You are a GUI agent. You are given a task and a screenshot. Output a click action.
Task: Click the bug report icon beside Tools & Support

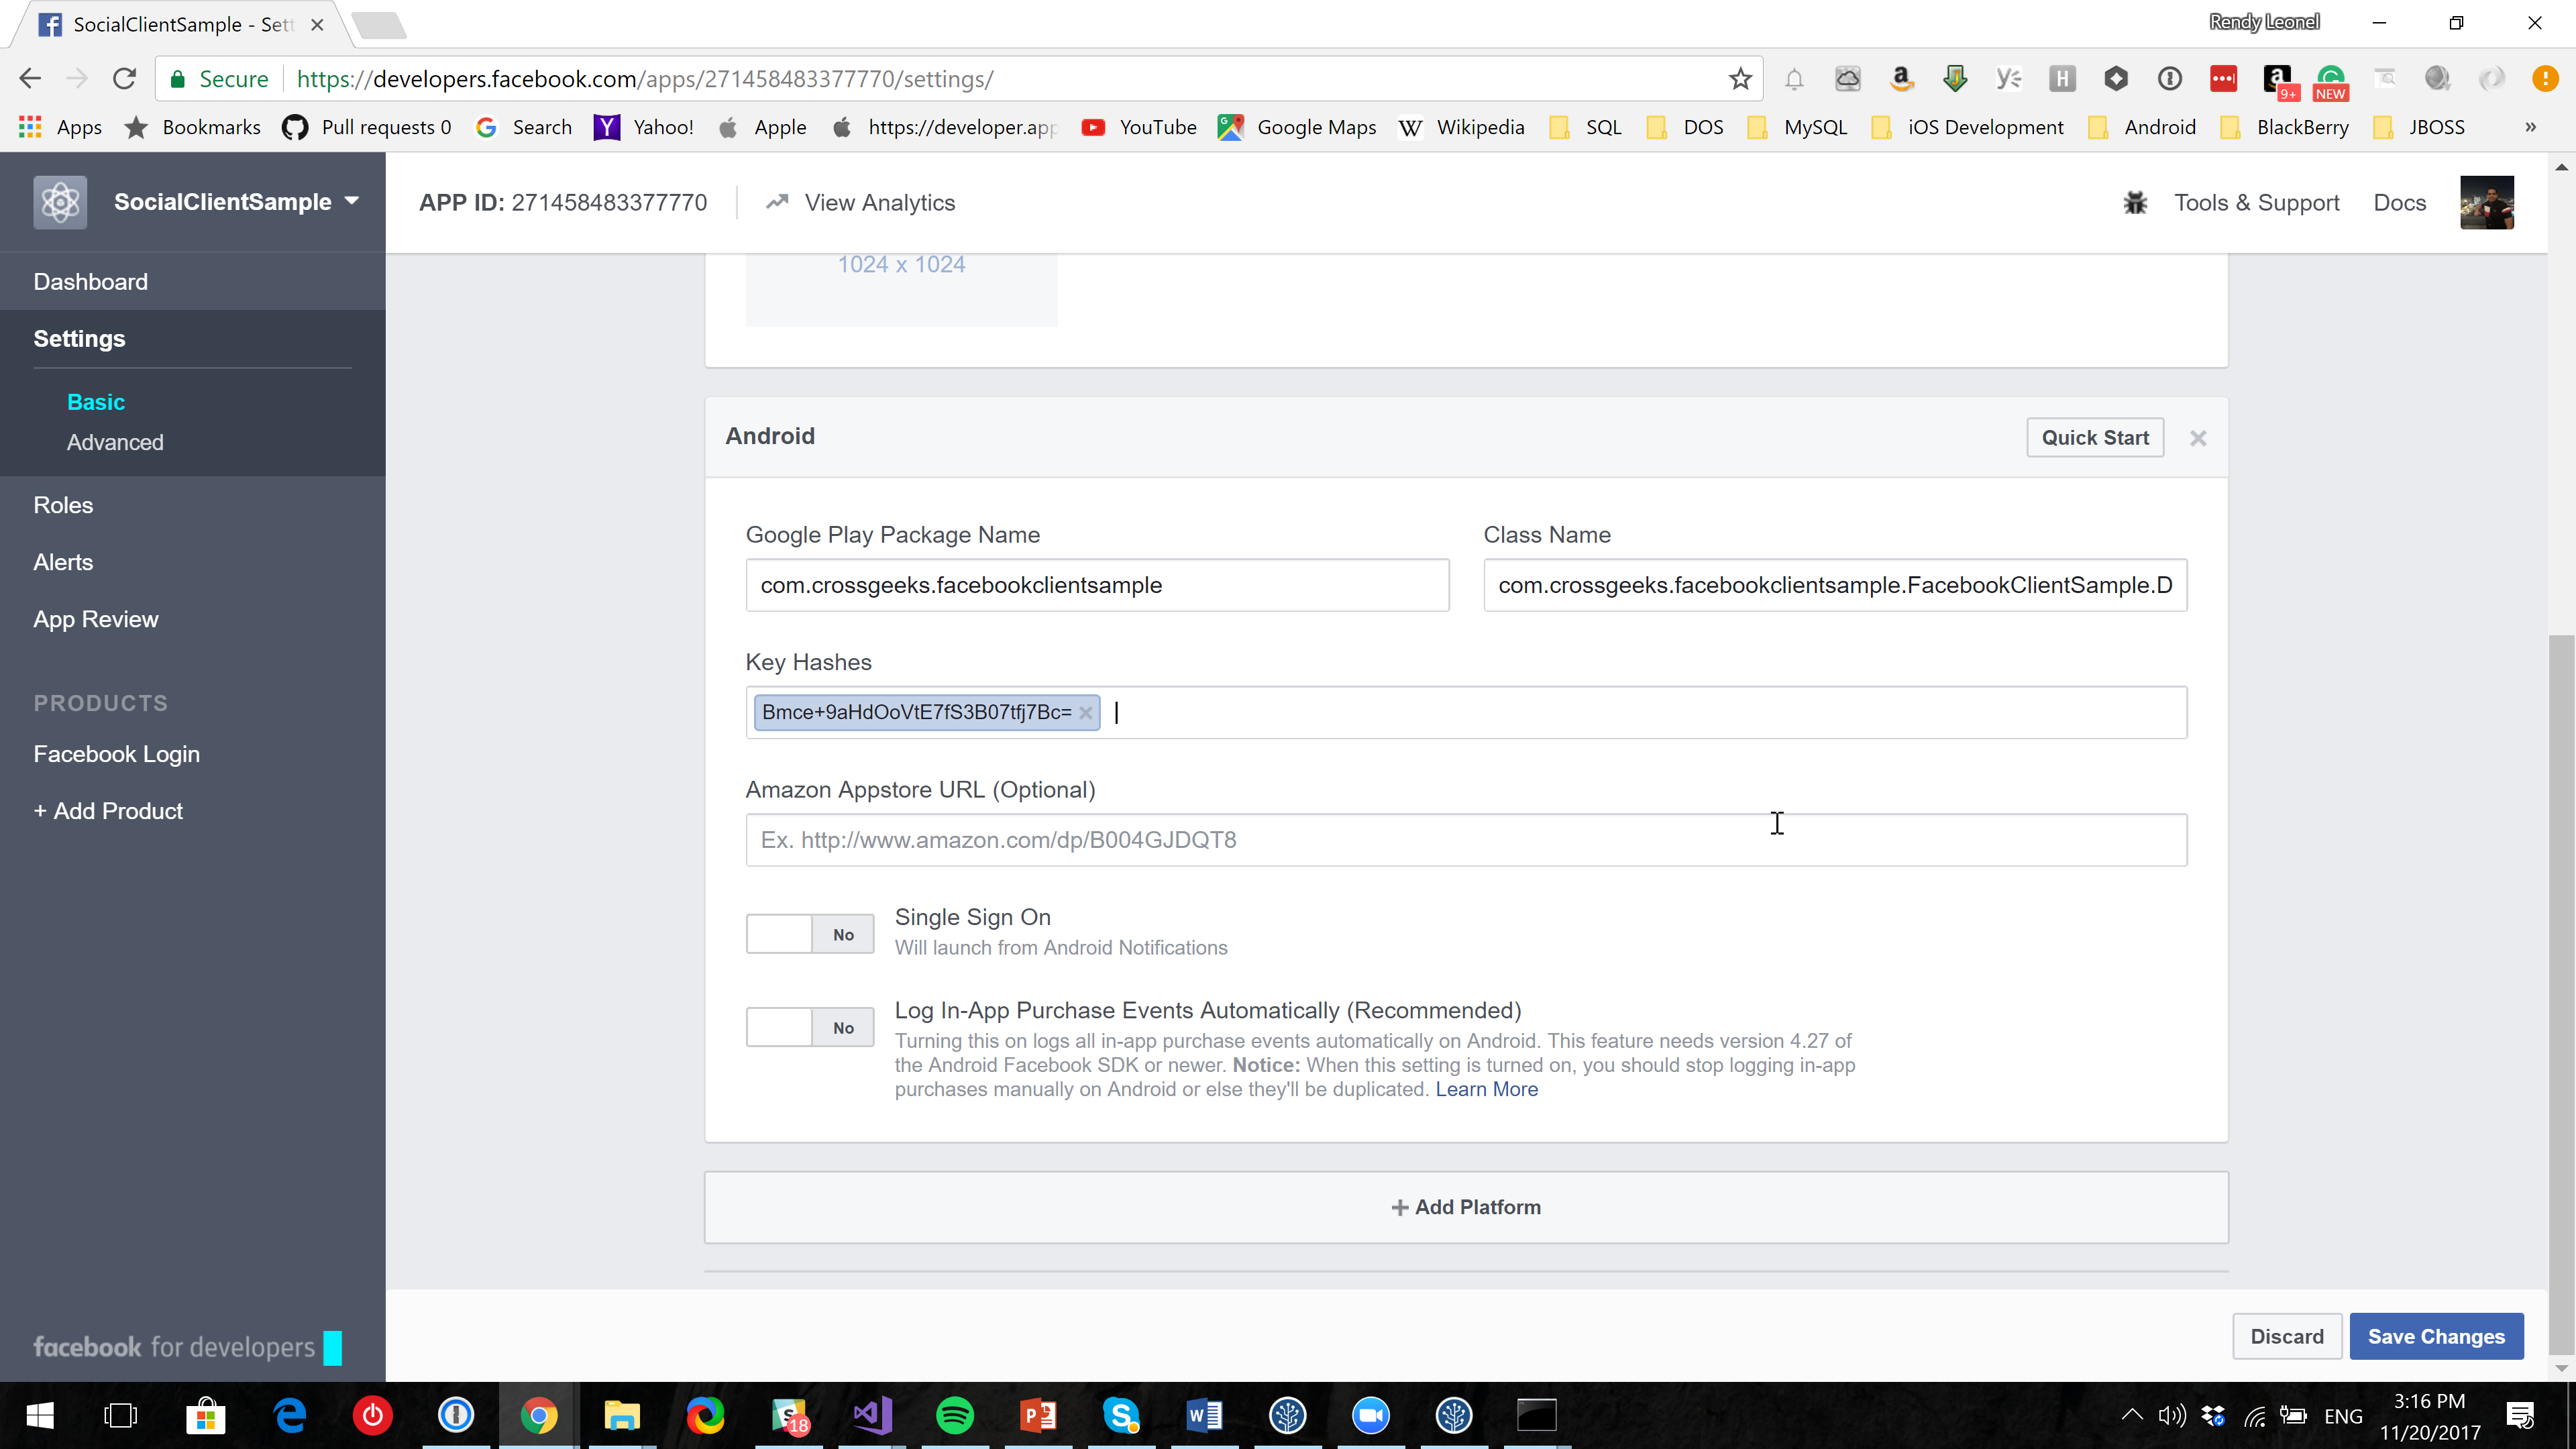tap(2135, 203)
